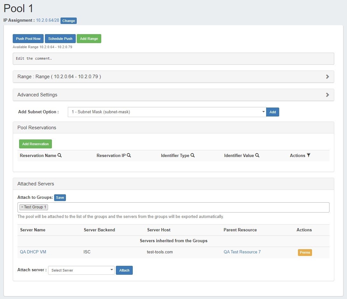Expand the Range section chevron

coord(327,77)
